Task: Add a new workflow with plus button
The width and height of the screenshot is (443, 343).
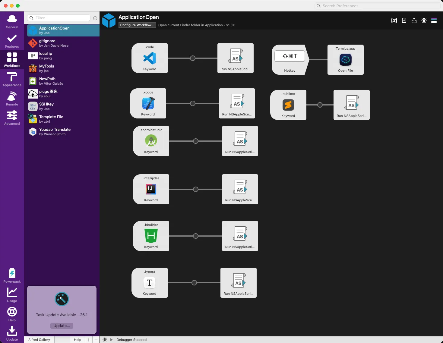Action: point(89,340)
